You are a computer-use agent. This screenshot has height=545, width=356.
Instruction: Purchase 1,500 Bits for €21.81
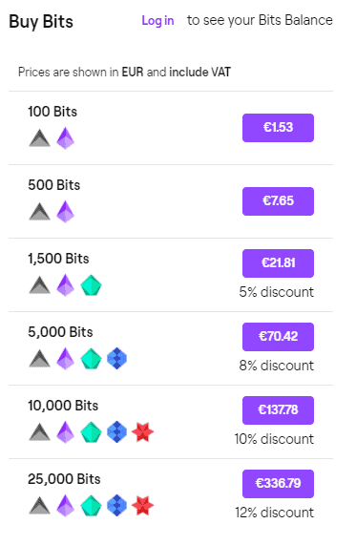point(278,263)
